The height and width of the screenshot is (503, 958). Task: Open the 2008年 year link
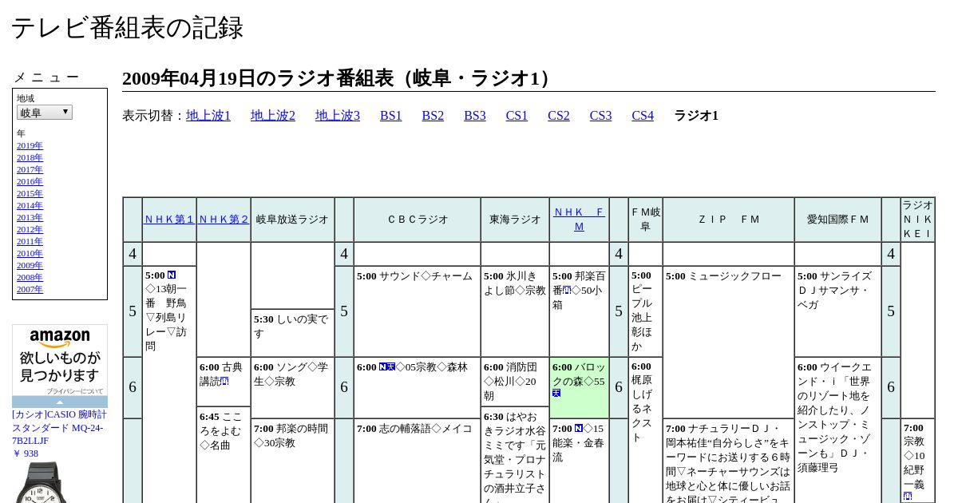(30, 277)
